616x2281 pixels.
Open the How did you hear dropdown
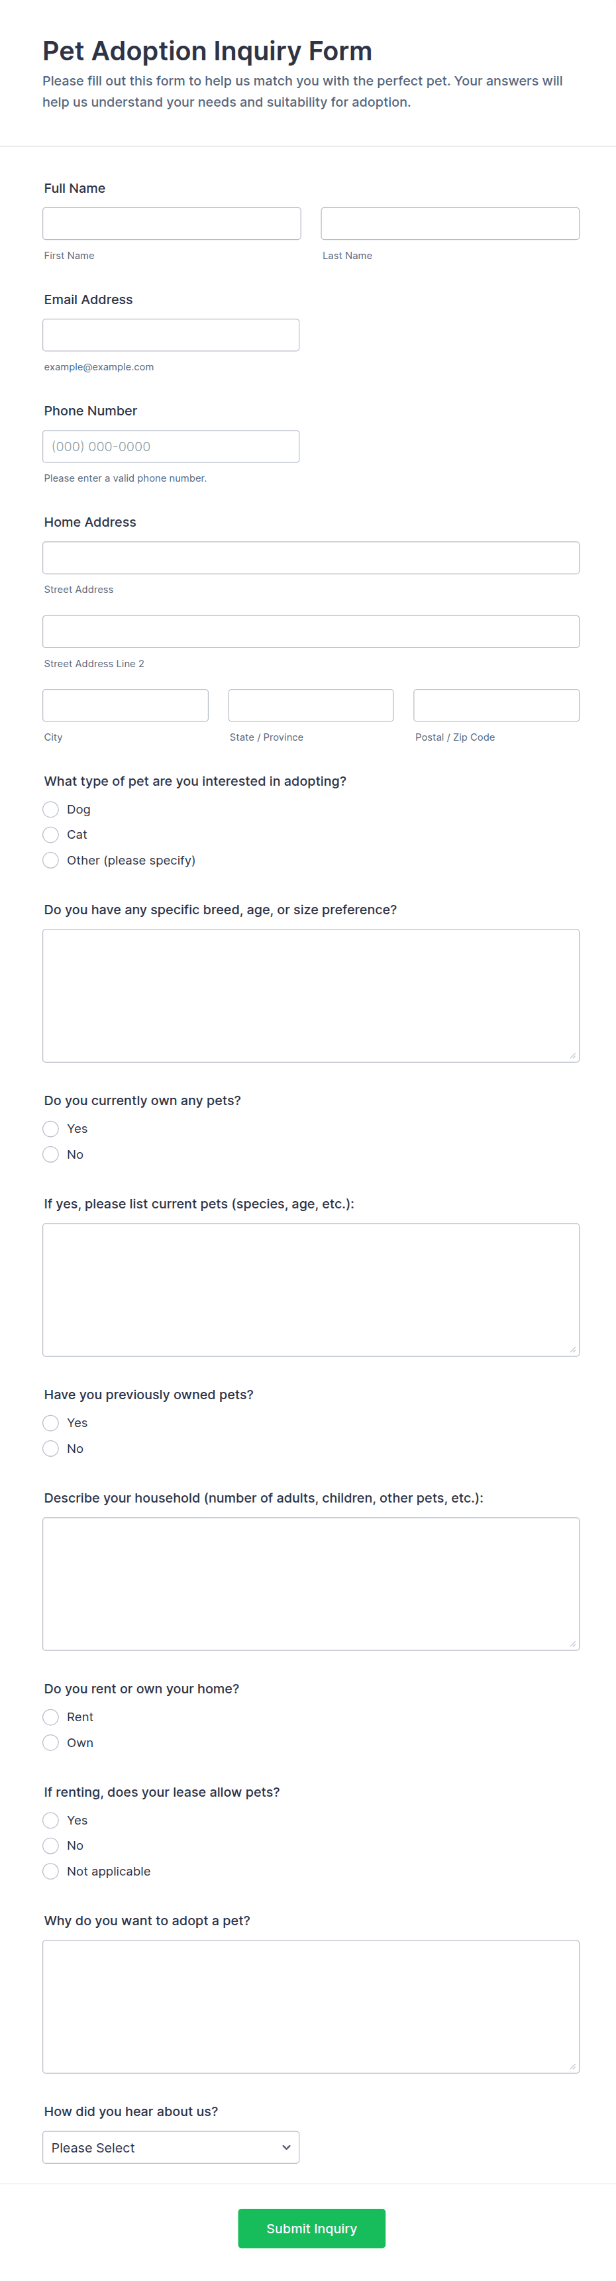click(x=171, y=2147)
